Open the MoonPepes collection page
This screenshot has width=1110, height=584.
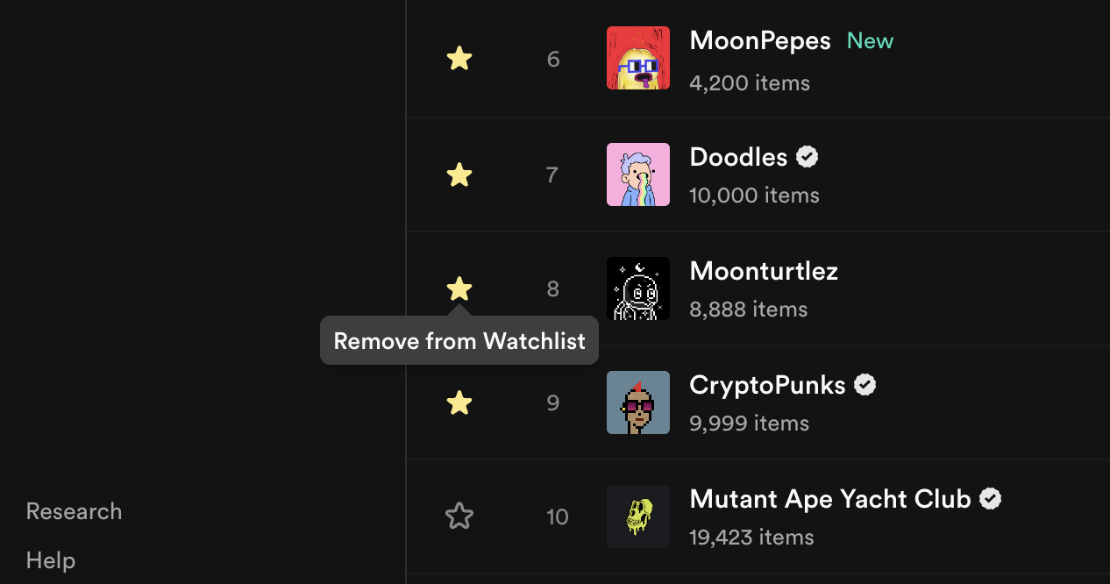pos(759,40)
